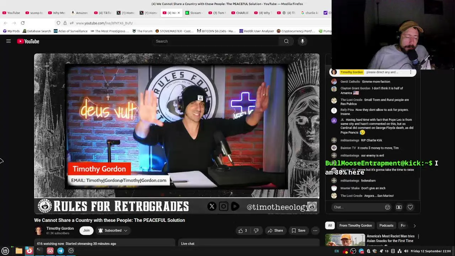Open the Database Search bookmark
Viewport: 455px width, 256px height.
[x=37, y=31]
